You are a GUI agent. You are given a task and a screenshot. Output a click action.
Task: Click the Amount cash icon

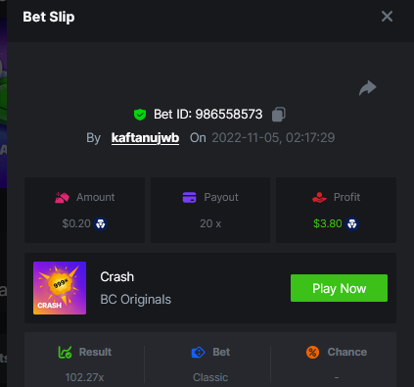click(62, 198)
